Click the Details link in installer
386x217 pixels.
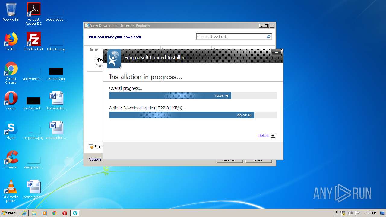click(x=264, y=136)
